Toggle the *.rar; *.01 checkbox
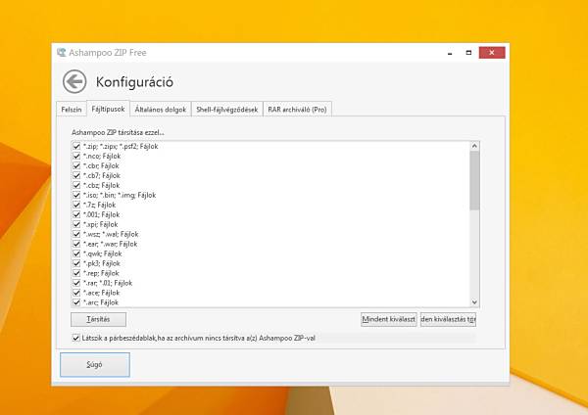The image size is (588, 415). pyautogui.click(x=76, y=283)
